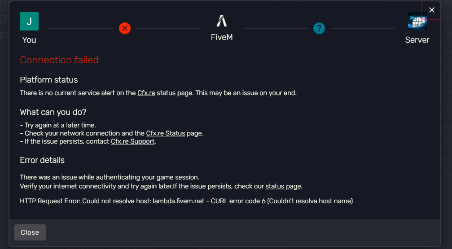Screen dimensions: 452x249
Task: Open the Cfx.re link under Platform status
Action: click(x=146, y=93)
